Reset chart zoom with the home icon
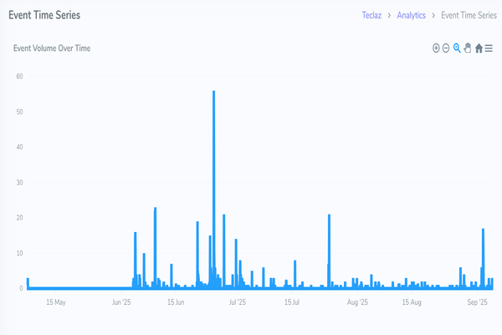The width and height of the screenshot is (502, 335). pyautogui.click(x=479, y=48)
